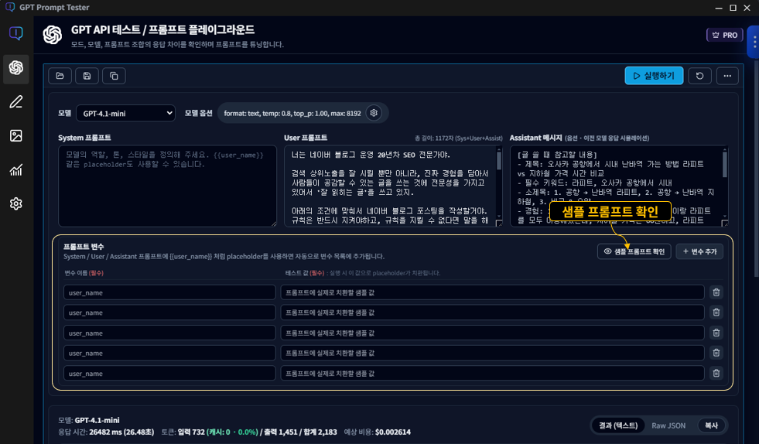759x444 pixels.
Task: Click the third variable name input field
Action: pos(169,333)
